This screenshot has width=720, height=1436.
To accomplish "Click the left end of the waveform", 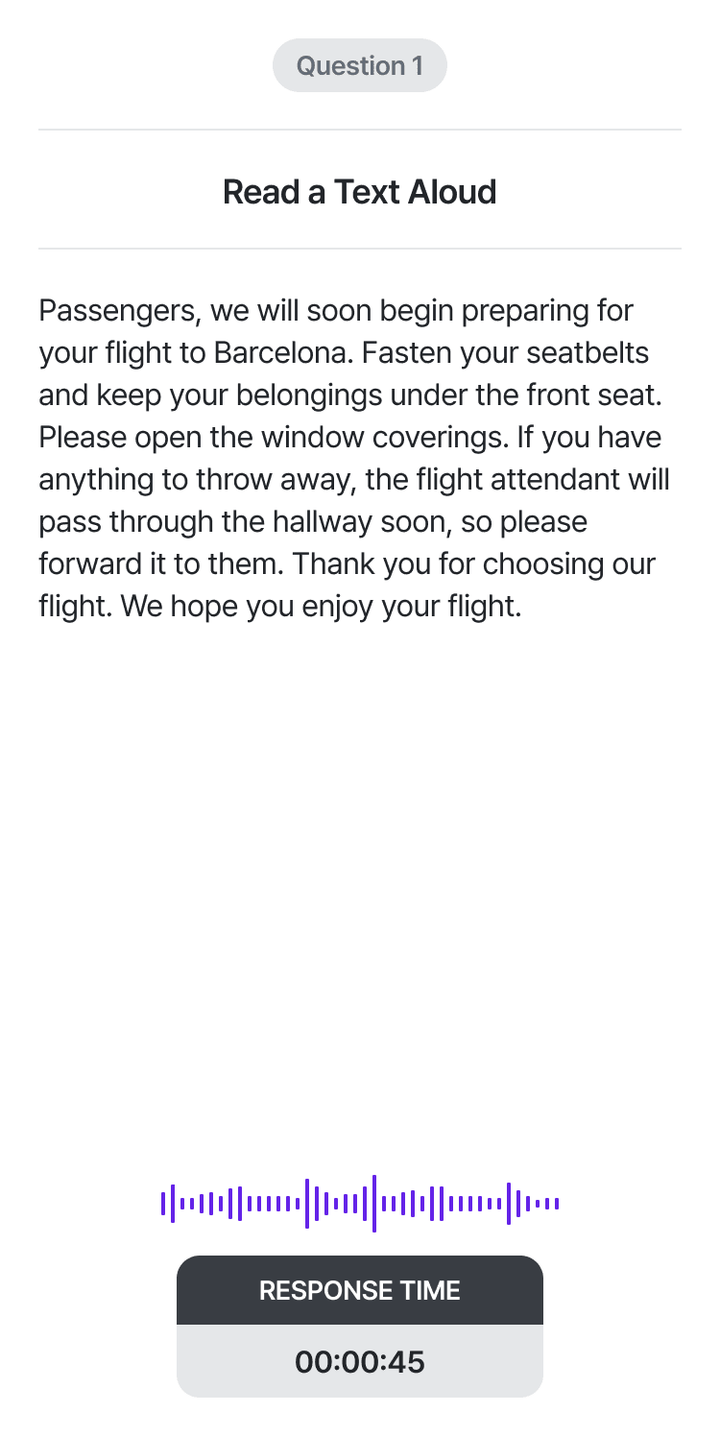I will pyautogui.click(x=163, y=1203).
